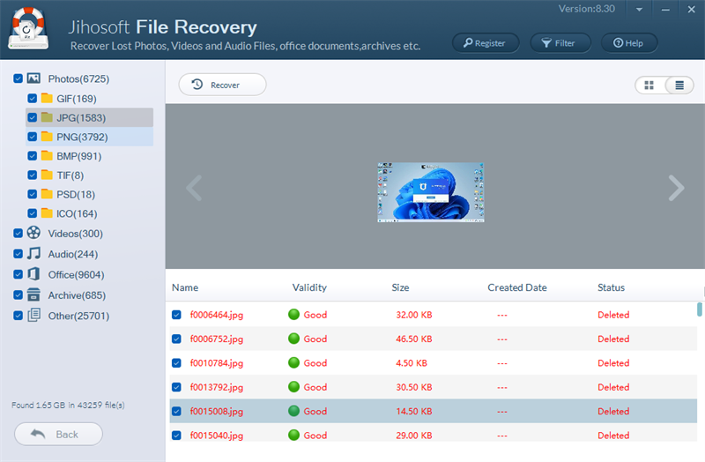The image size is (705, 462).
Task: Click green validity dot for f0015040.jpg
Action: [293, 435]
